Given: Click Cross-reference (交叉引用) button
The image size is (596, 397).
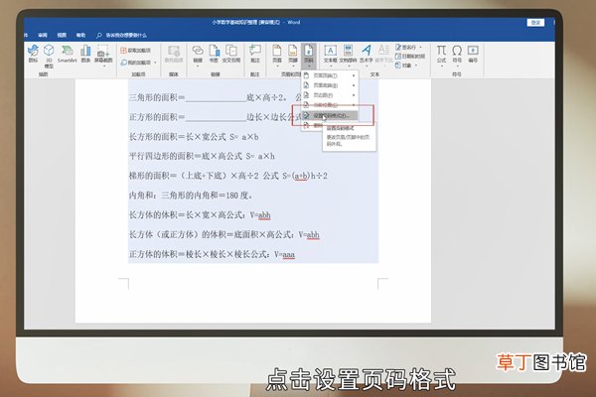Looking at the screenshot, I should (x=231, y=54).
